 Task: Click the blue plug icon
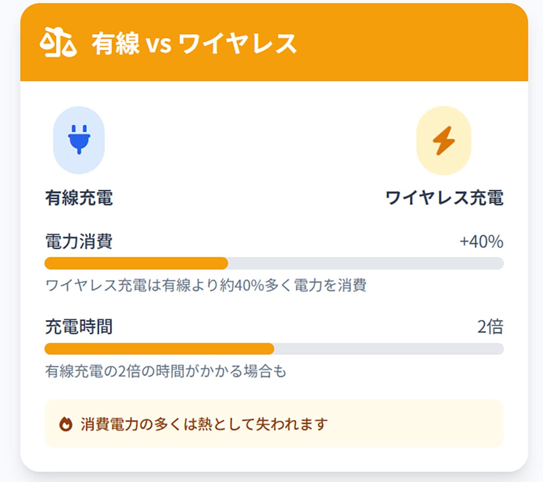(79, 139)
